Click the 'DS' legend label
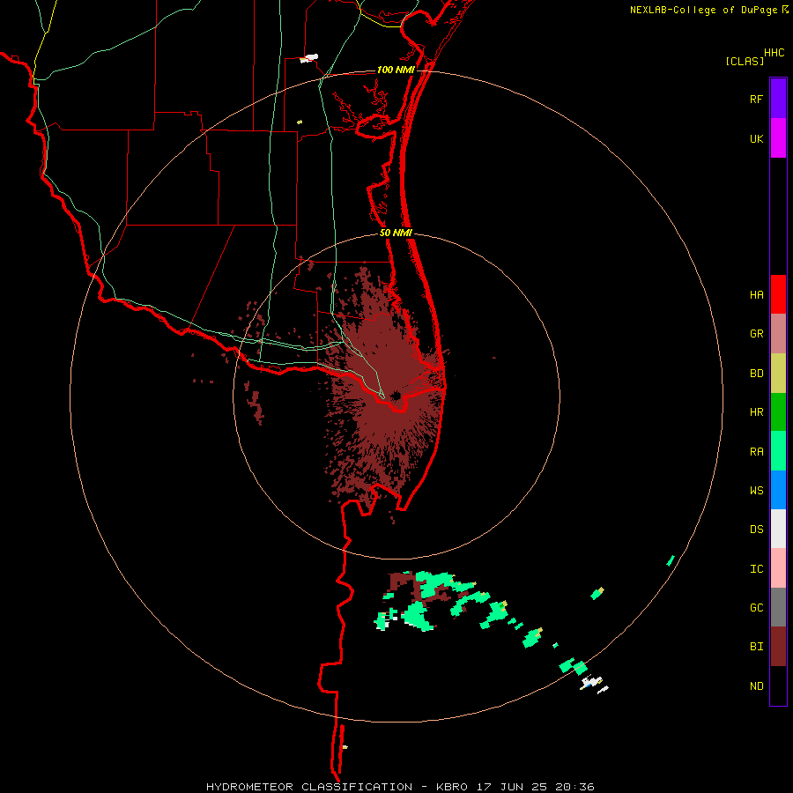Viewport: 793px width, 793px height. 756,530
